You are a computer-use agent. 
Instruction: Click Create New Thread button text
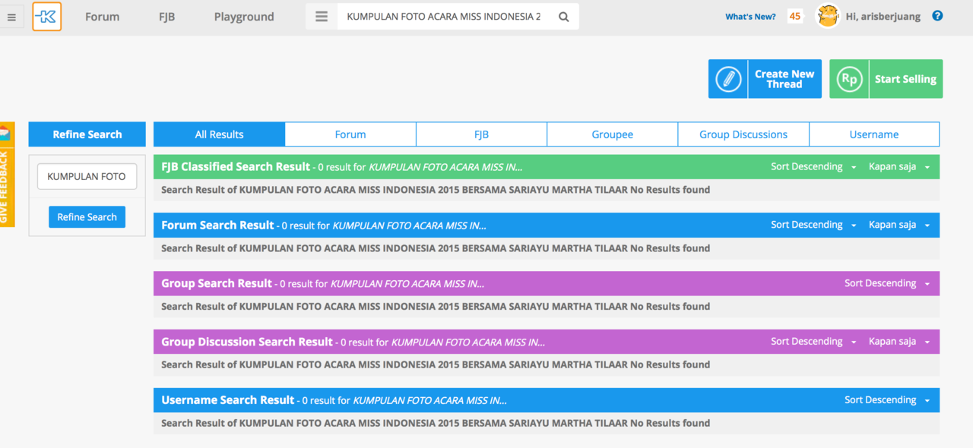click(x=784, y=79)
